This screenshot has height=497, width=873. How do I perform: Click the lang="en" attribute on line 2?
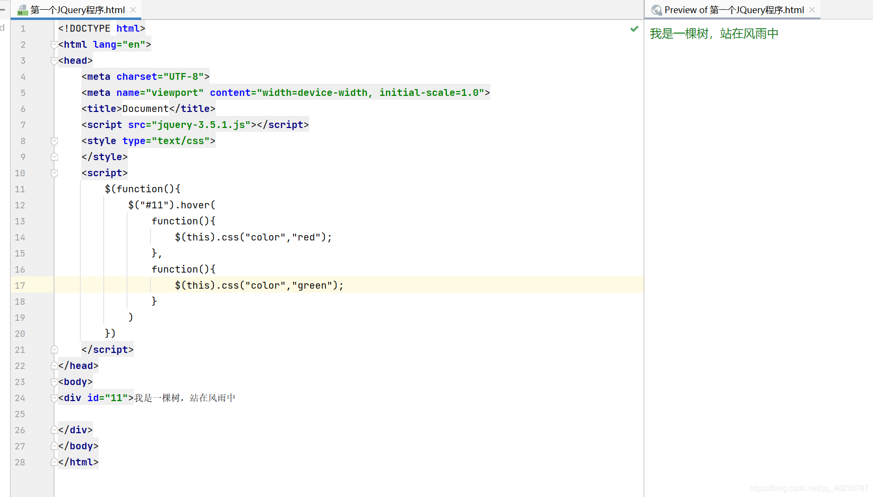(x=119, y=45)
